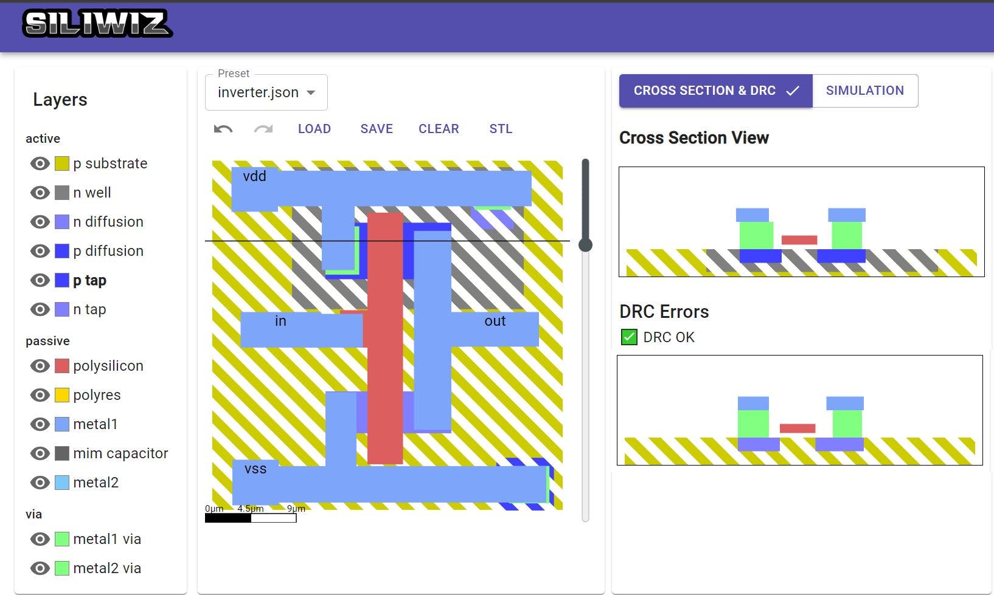Click the out metal trace in layout
This screenshot has height=595, width=994.
[x=495, y=321]
